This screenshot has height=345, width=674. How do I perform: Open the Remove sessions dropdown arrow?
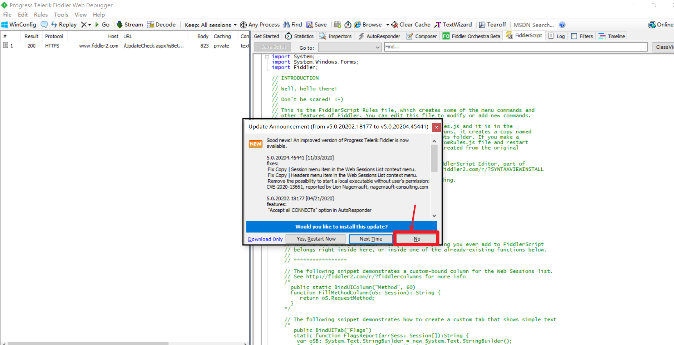click(89, 25)
